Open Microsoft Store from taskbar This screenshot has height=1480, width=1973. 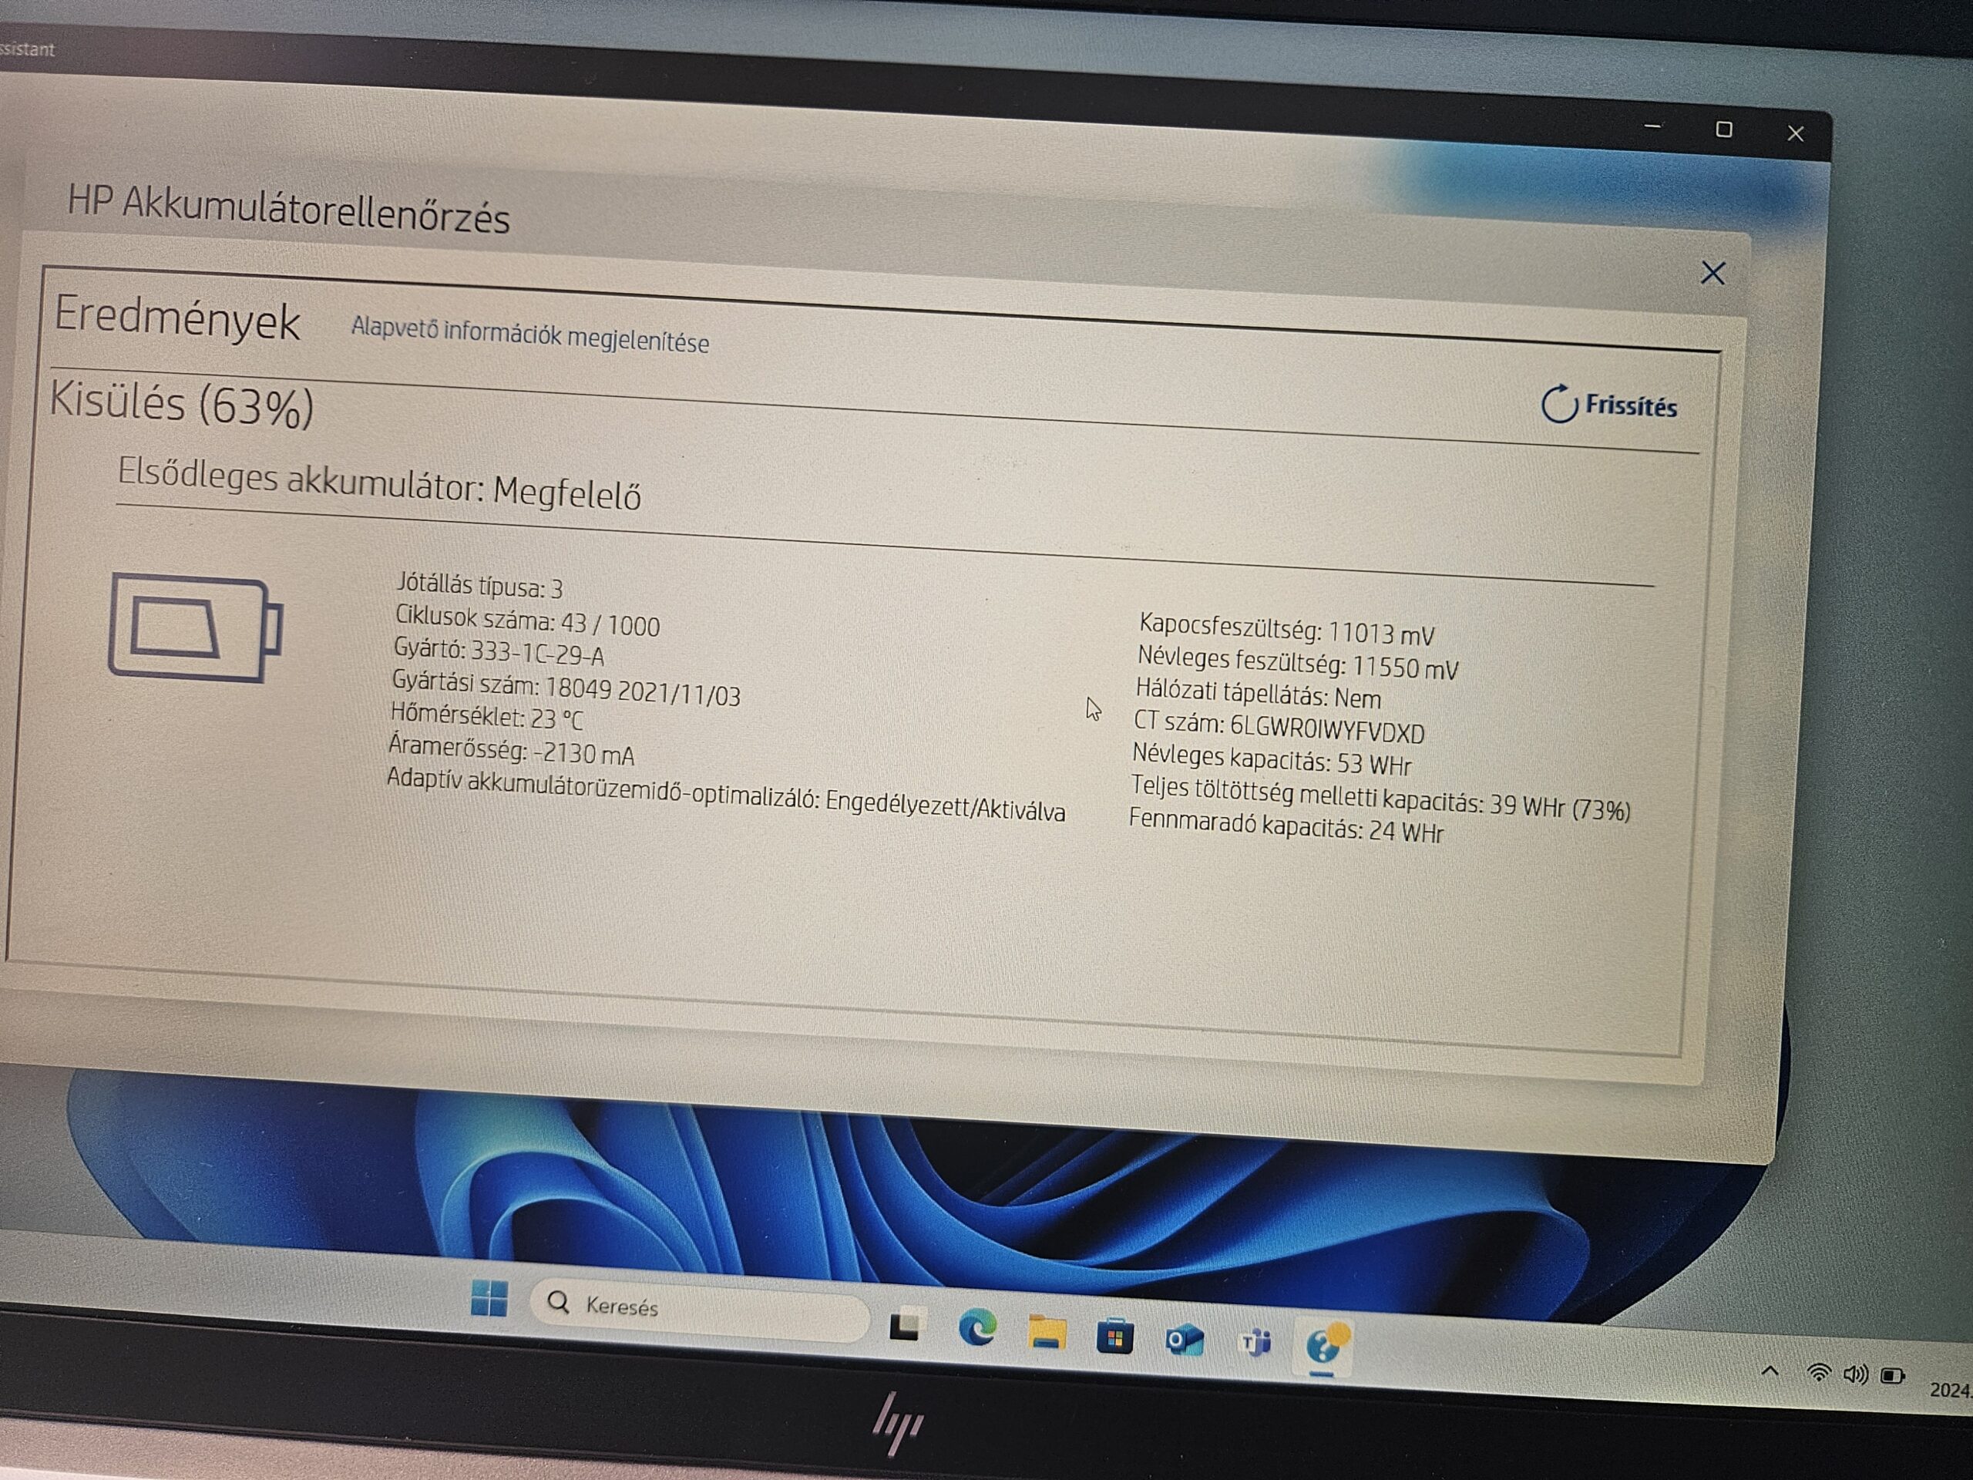pyautogui.click(x=1115, y=1337)
